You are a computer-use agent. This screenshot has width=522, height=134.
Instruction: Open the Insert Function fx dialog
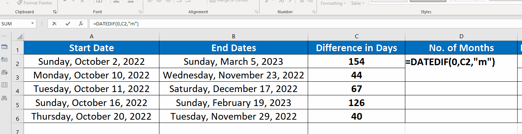[x=81, y=24]
